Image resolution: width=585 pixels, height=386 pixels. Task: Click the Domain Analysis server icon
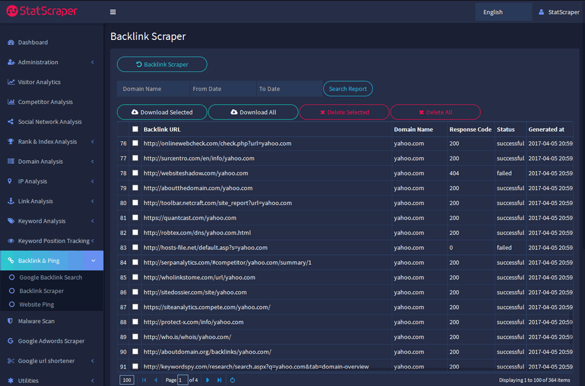pos(11,161)
